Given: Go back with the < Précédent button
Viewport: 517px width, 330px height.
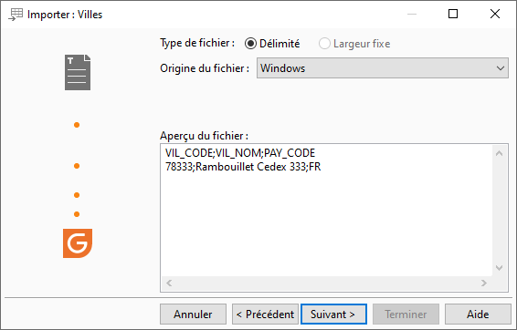Looking at the screenshot, I should coord(265,315).
